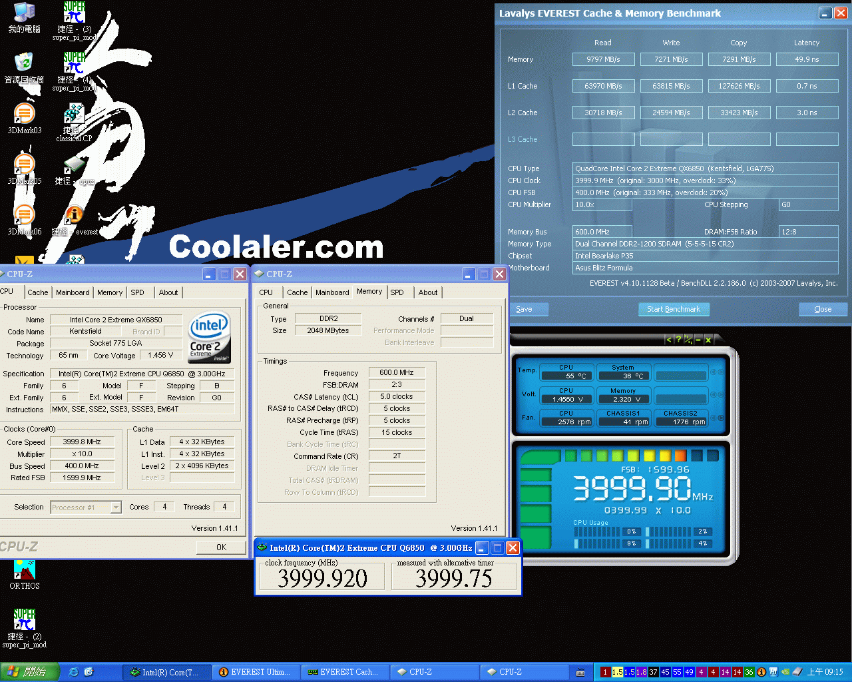Click Motherboard field Asus Blitz Formula
852x682 pixels.
tap(706, 268)
